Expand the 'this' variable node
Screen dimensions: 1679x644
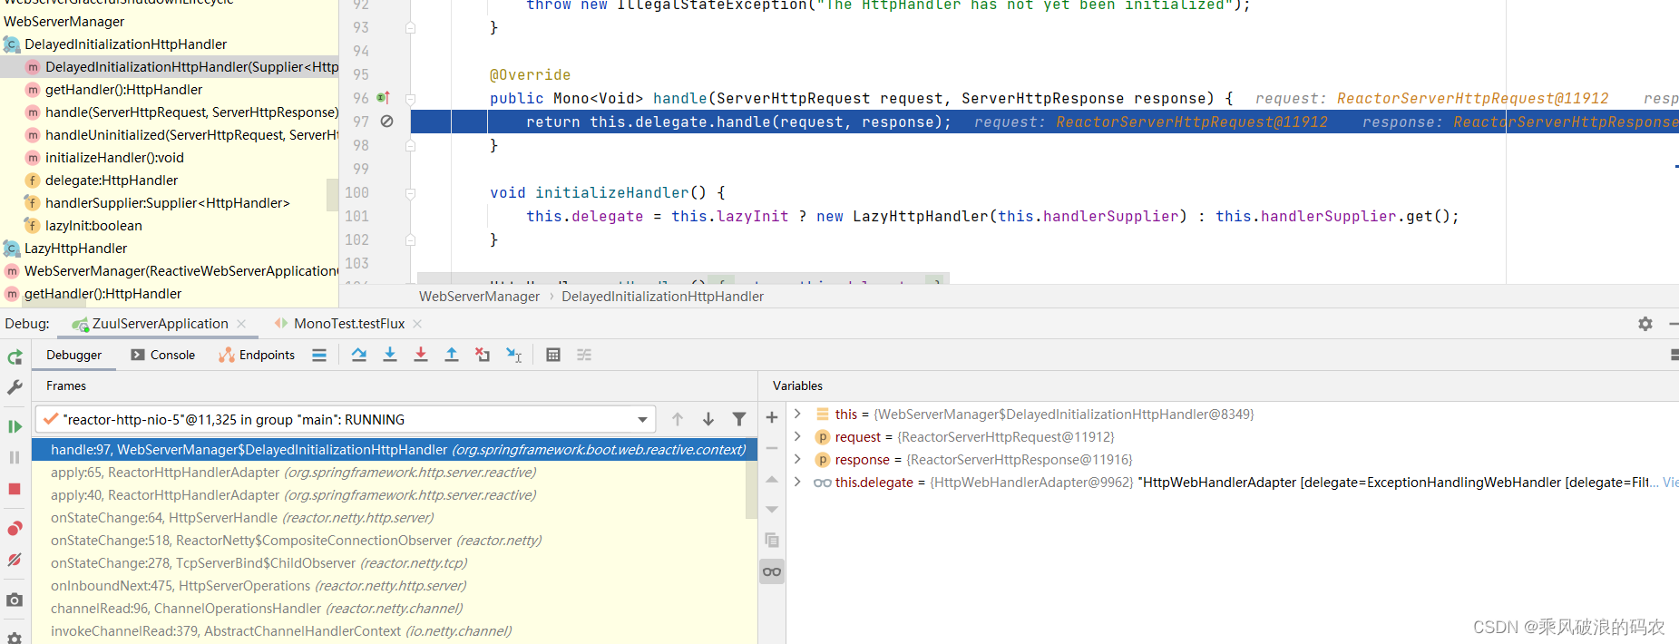[797, 414]
